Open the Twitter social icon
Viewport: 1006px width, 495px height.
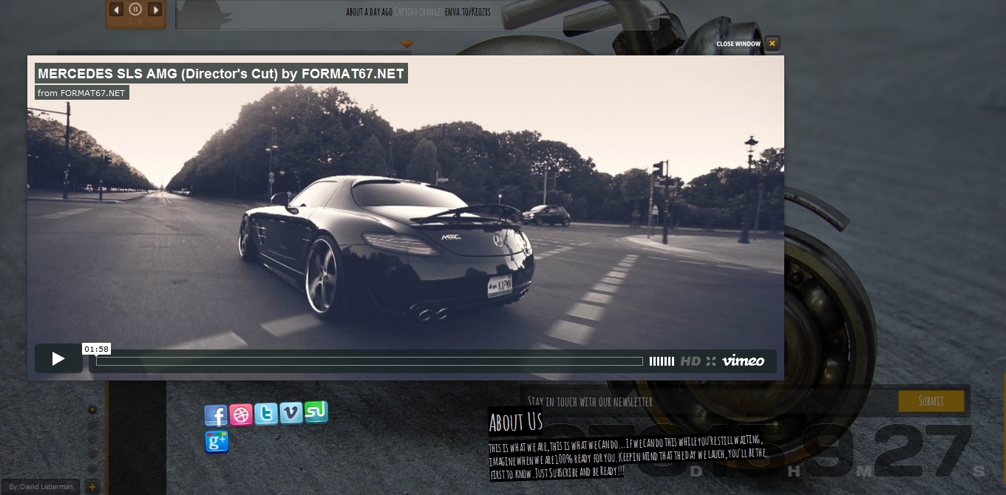pos(266,414)
